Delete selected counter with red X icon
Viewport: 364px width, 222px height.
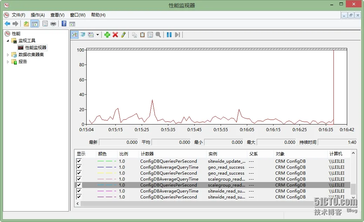[x=115, y=35]
